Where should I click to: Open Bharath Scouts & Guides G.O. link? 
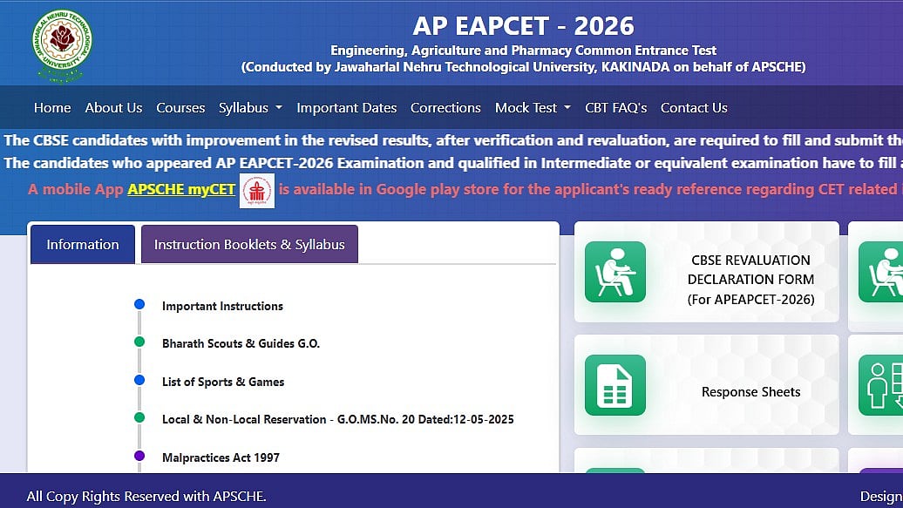[x=241, y=344]
